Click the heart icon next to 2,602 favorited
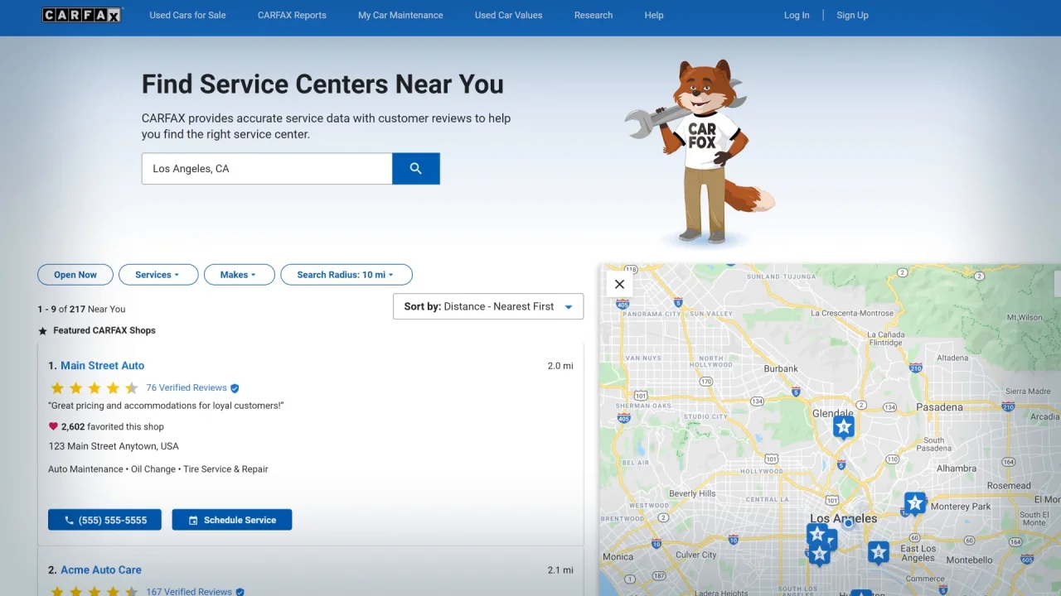Viewport: 1061px width, 596px height. (53, 427)
